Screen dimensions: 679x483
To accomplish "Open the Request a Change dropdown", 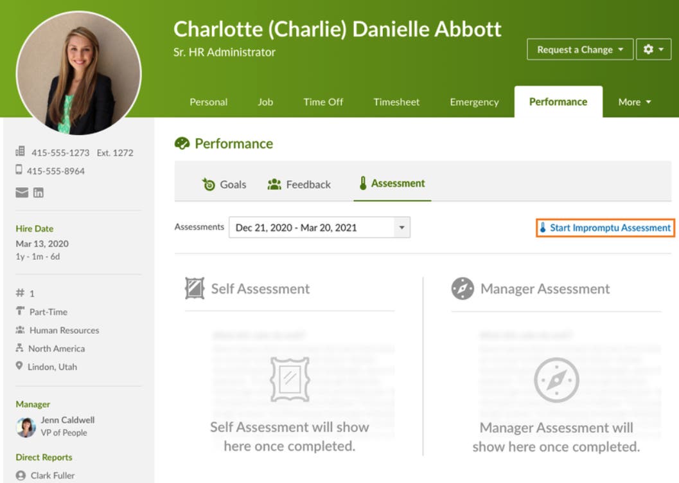I will click(579, 49).
